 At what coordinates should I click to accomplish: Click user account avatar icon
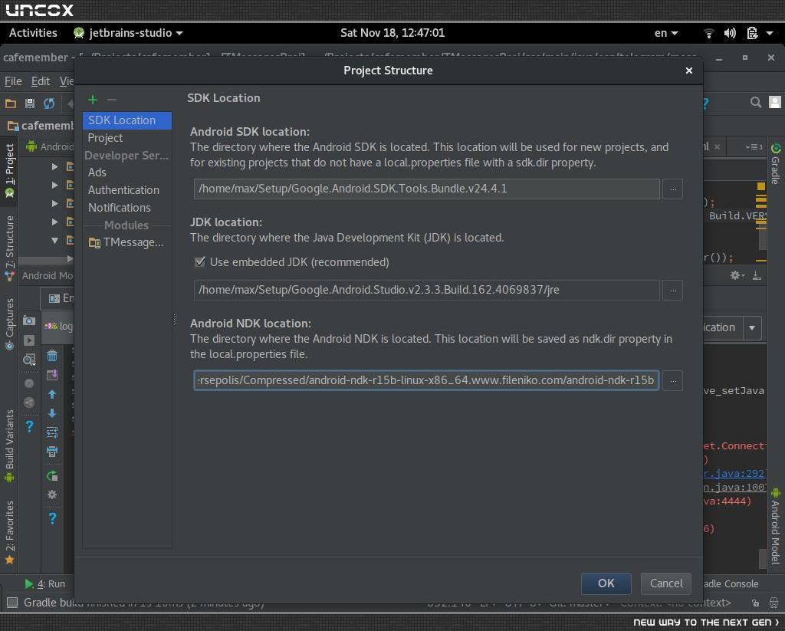[775, 103]
